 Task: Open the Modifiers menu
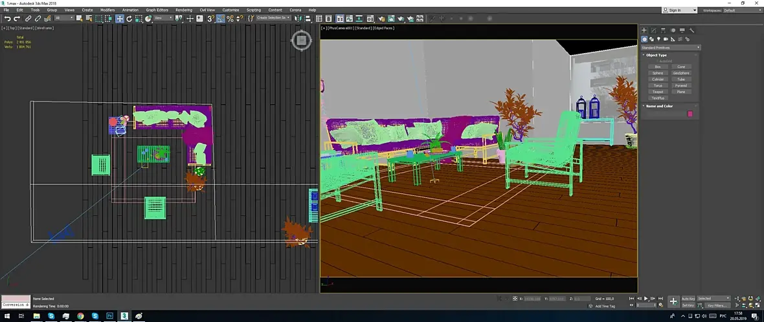coord(107,10)
